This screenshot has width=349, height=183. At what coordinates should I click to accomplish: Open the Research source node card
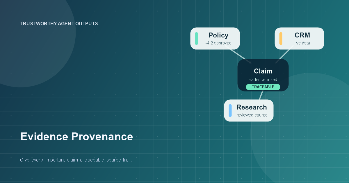(x=249, y=110)
